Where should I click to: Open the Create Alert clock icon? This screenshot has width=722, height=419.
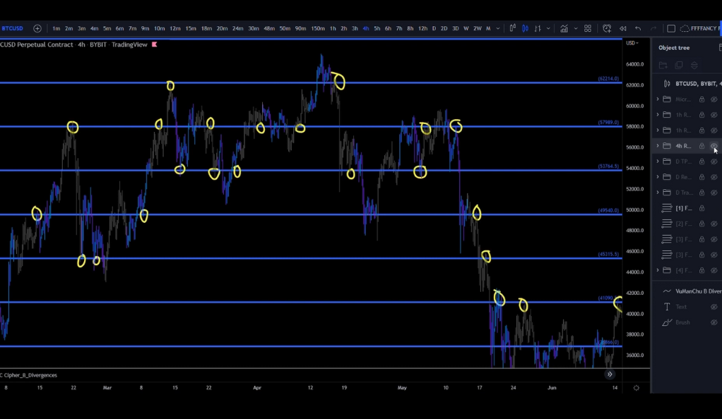coord(607,28)
